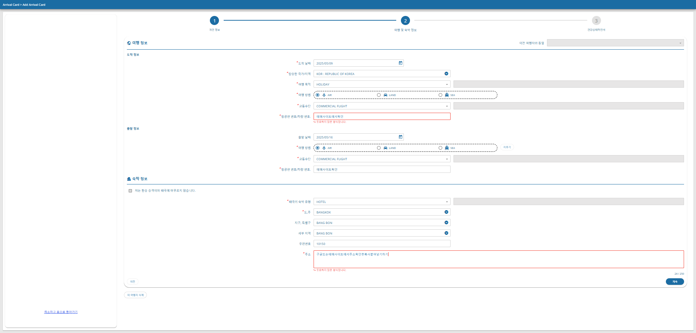Click the disabled field beside HOLIDAY purpose
Screen dimensions: 696x333
[x=569, y=84]
